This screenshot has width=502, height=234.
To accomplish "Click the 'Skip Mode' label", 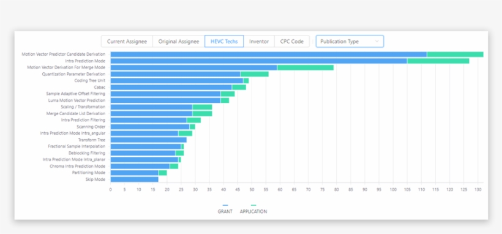I will [96, 179].
